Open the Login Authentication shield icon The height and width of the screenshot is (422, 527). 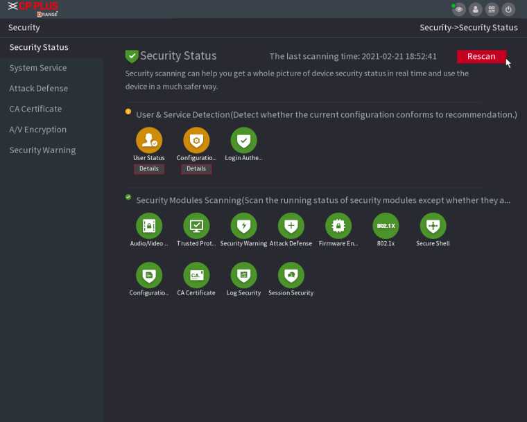coord(243,140)
